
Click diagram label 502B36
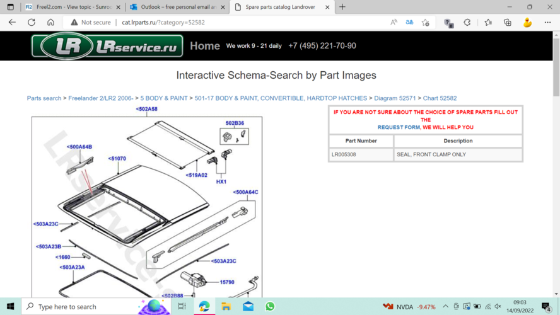235,123
